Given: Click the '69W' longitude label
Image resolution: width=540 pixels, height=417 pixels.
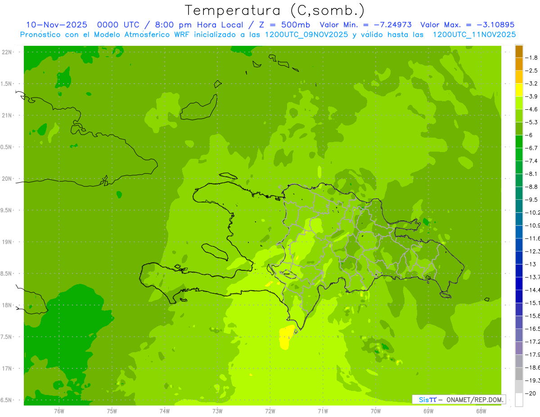Looking at the screenshot, I should [428, 411].
